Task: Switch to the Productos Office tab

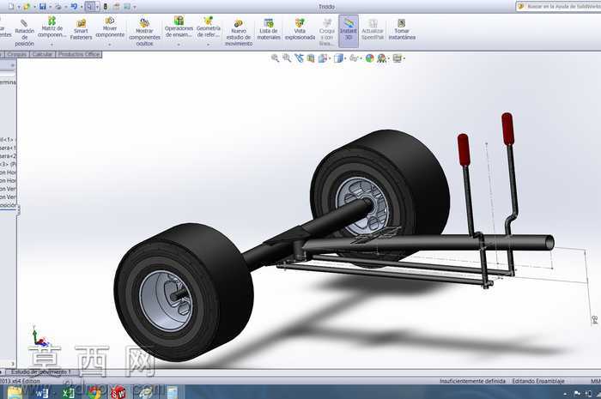Action: [x=79, y=54]
